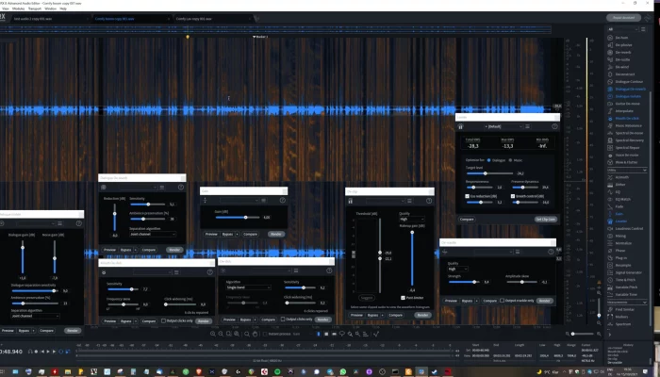The height and width of the screenshot is (377, 660).
Task: Open the Guitar De-noise module
Action: pyautogui.click(x=627, y=104)
